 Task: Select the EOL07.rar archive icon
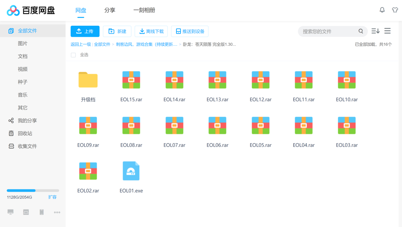[174, 125]
